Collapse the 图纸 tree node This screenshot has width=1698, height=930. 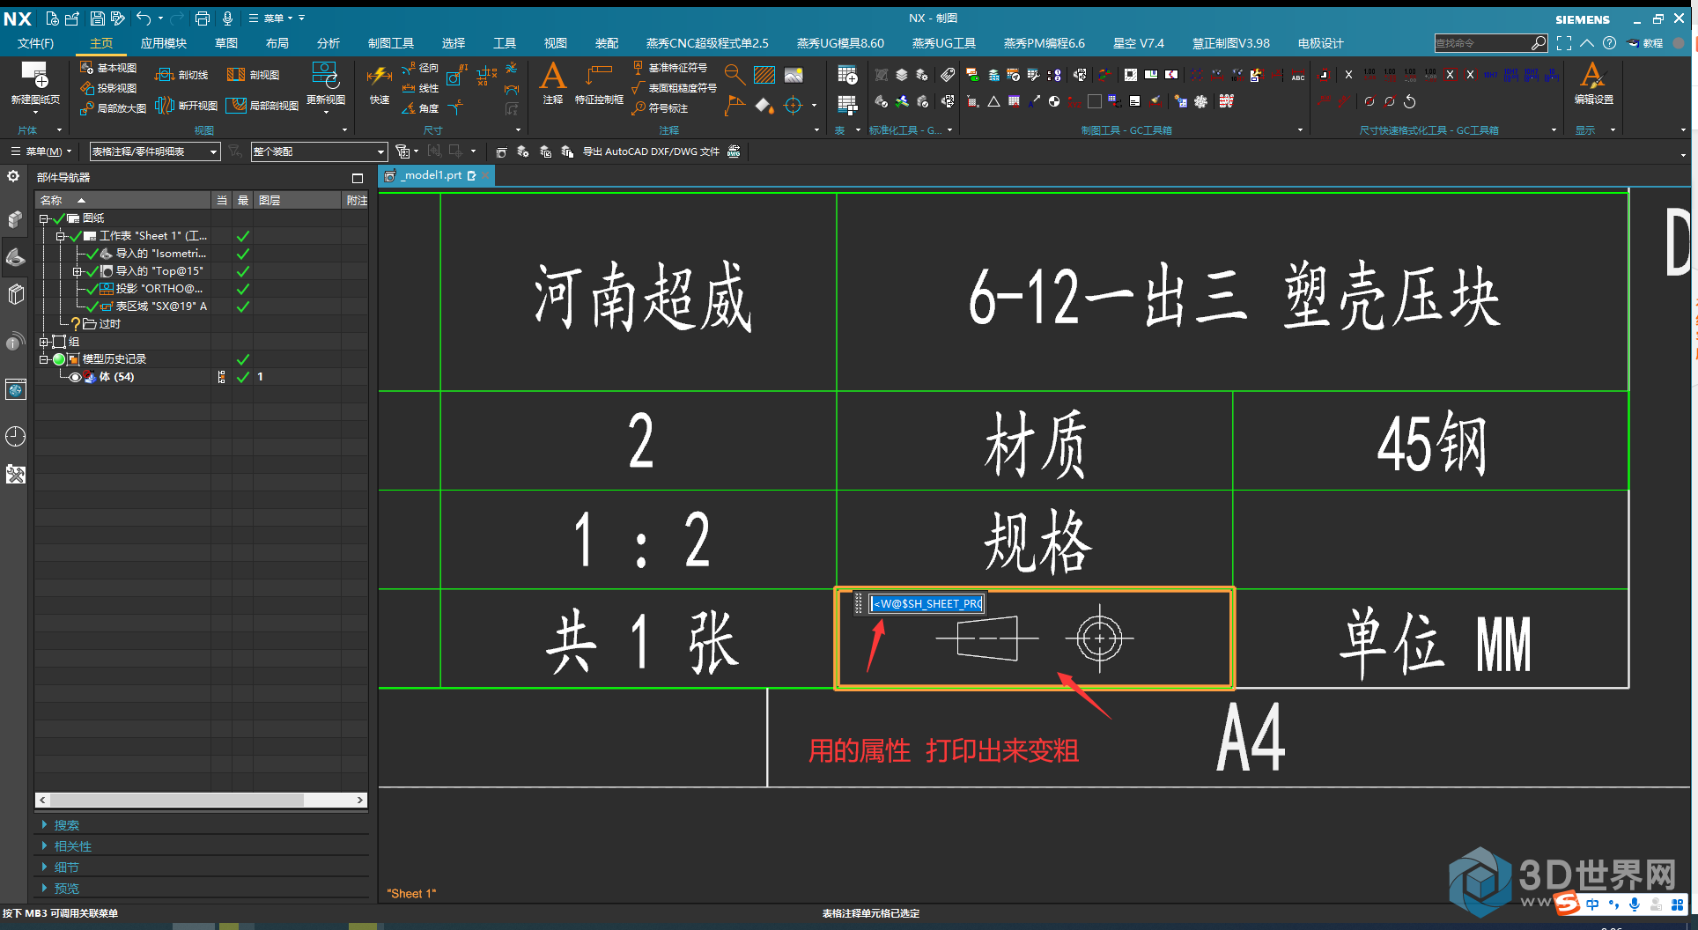43,218
